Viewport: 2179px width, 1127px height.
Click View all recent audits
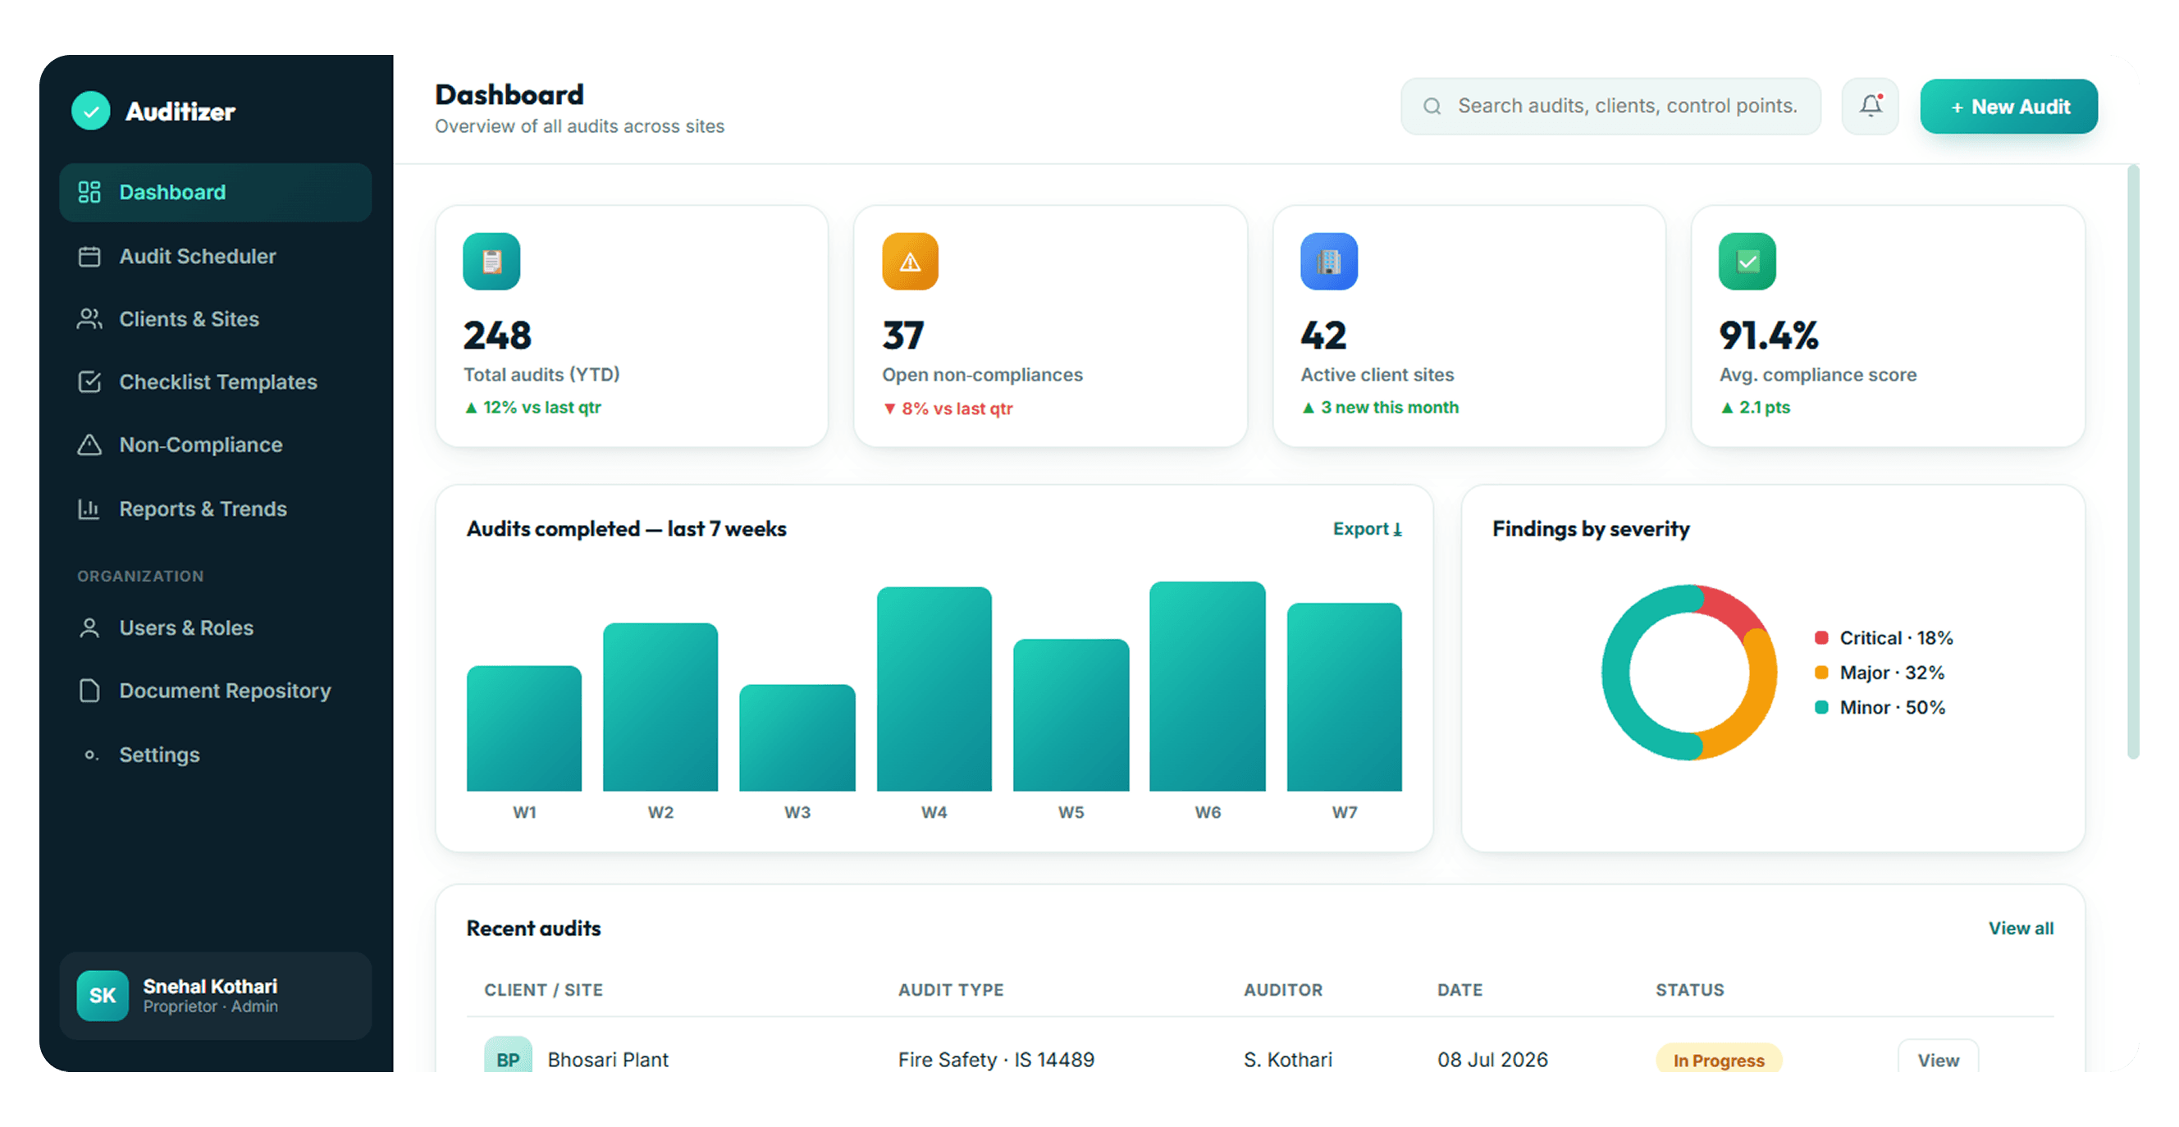click(2021, 928)
